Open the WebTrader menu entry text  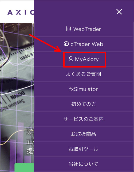pos(87,29)
